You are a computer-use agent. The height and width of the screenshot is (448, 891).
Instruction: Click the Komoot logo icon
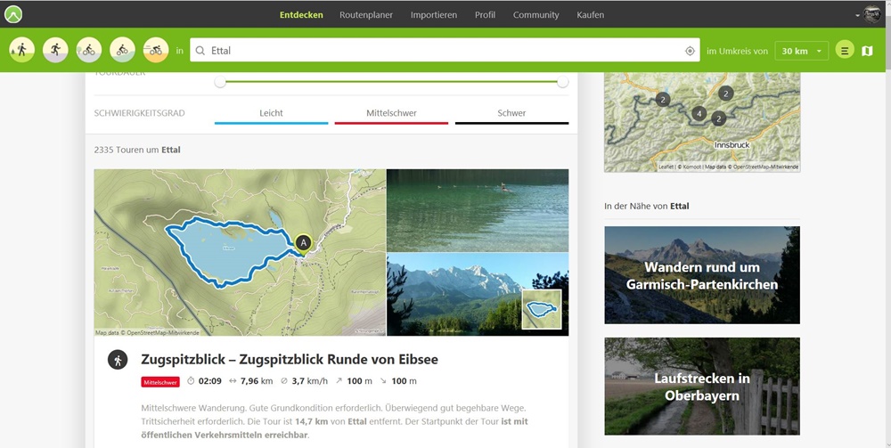pyautogui.click(x=13, y=14)
